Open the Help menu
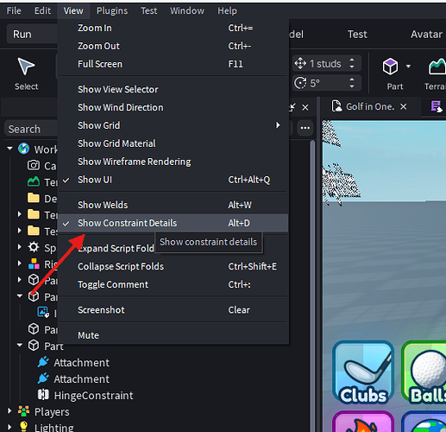 click(x=227, y=10)
